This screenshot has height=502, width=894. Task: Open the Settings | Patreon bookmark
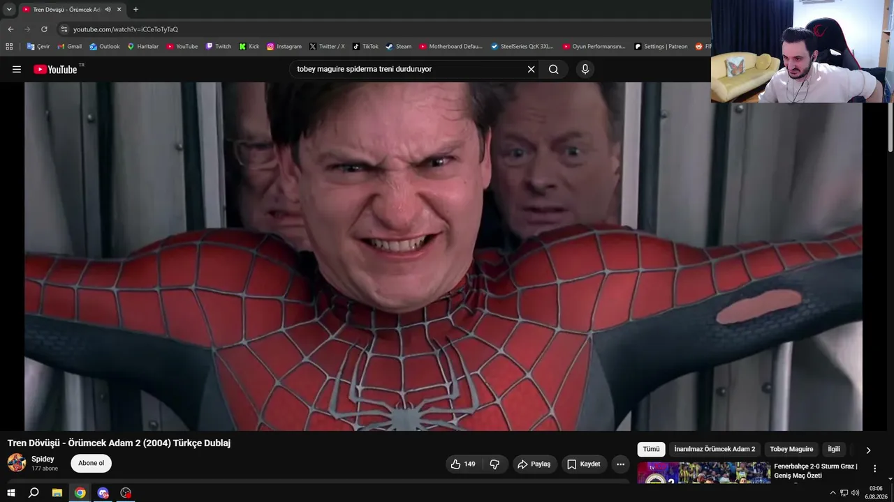[x=661, y=47]
